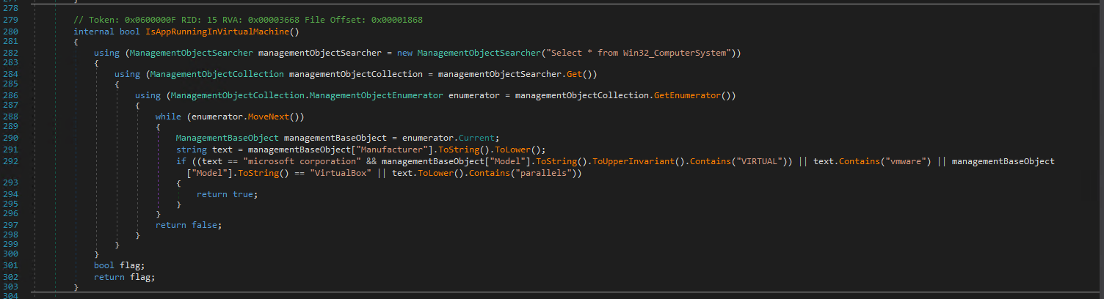Viewport: 1104px width, 299px height.
Task: Click line number 282 in the margin
Action: point(10,53)
